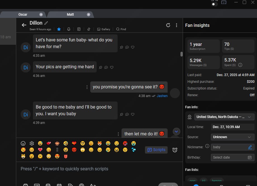This screenshot has height=186, width=257.
Task: Focus the message input with scripts placeholder
Action: [99, 169]
